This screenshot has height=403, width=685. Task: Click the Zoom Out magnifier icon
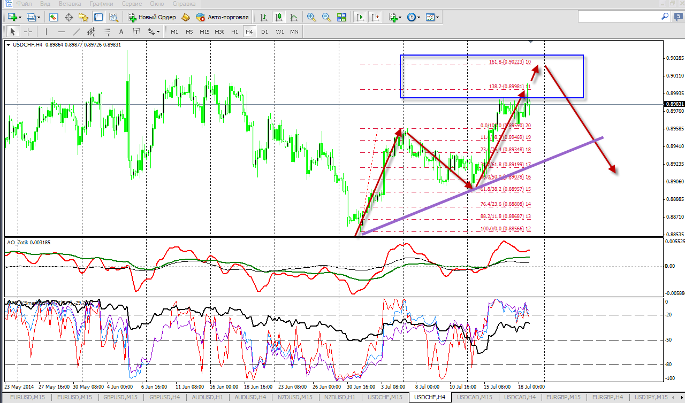326,17
